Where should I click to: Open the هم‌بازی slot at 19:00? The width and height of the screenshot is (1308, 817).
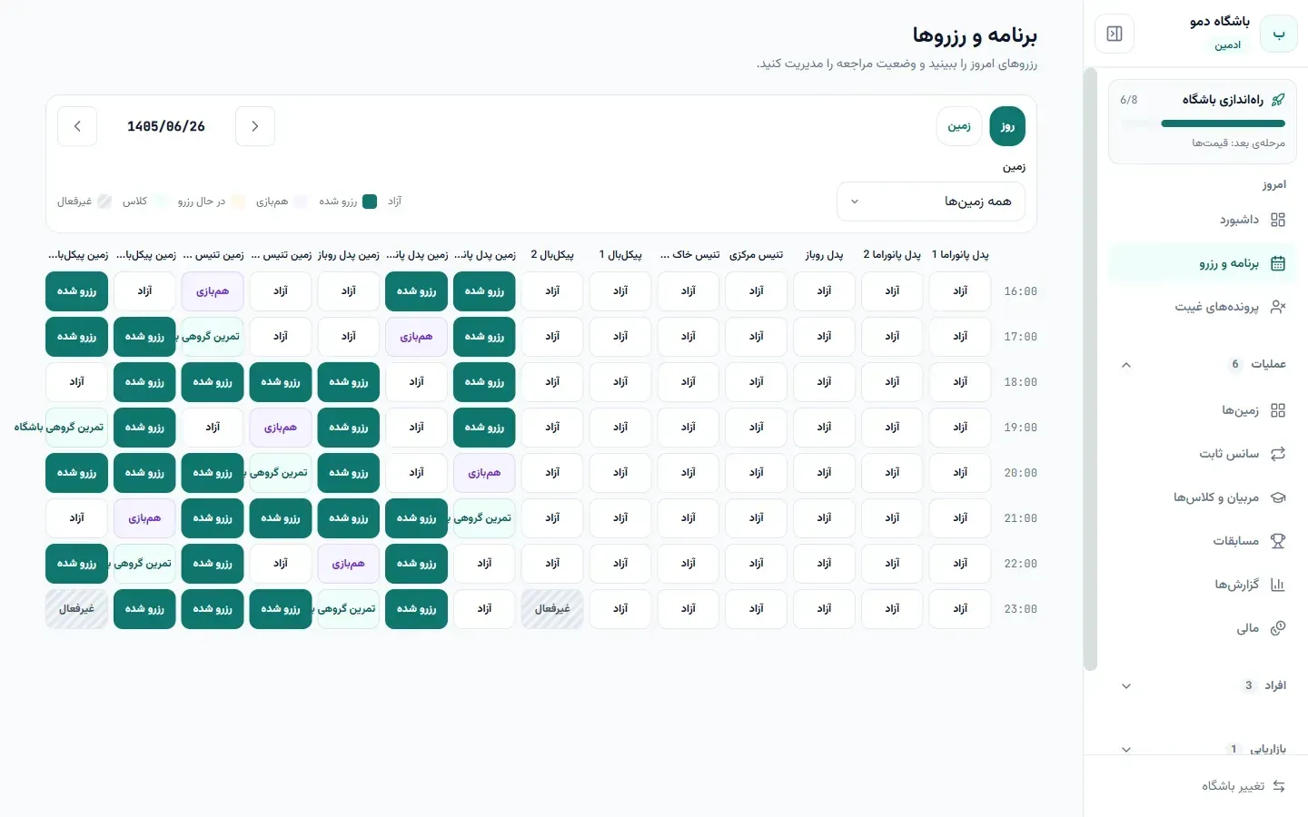pyautogui.click(x=281, y=428)
